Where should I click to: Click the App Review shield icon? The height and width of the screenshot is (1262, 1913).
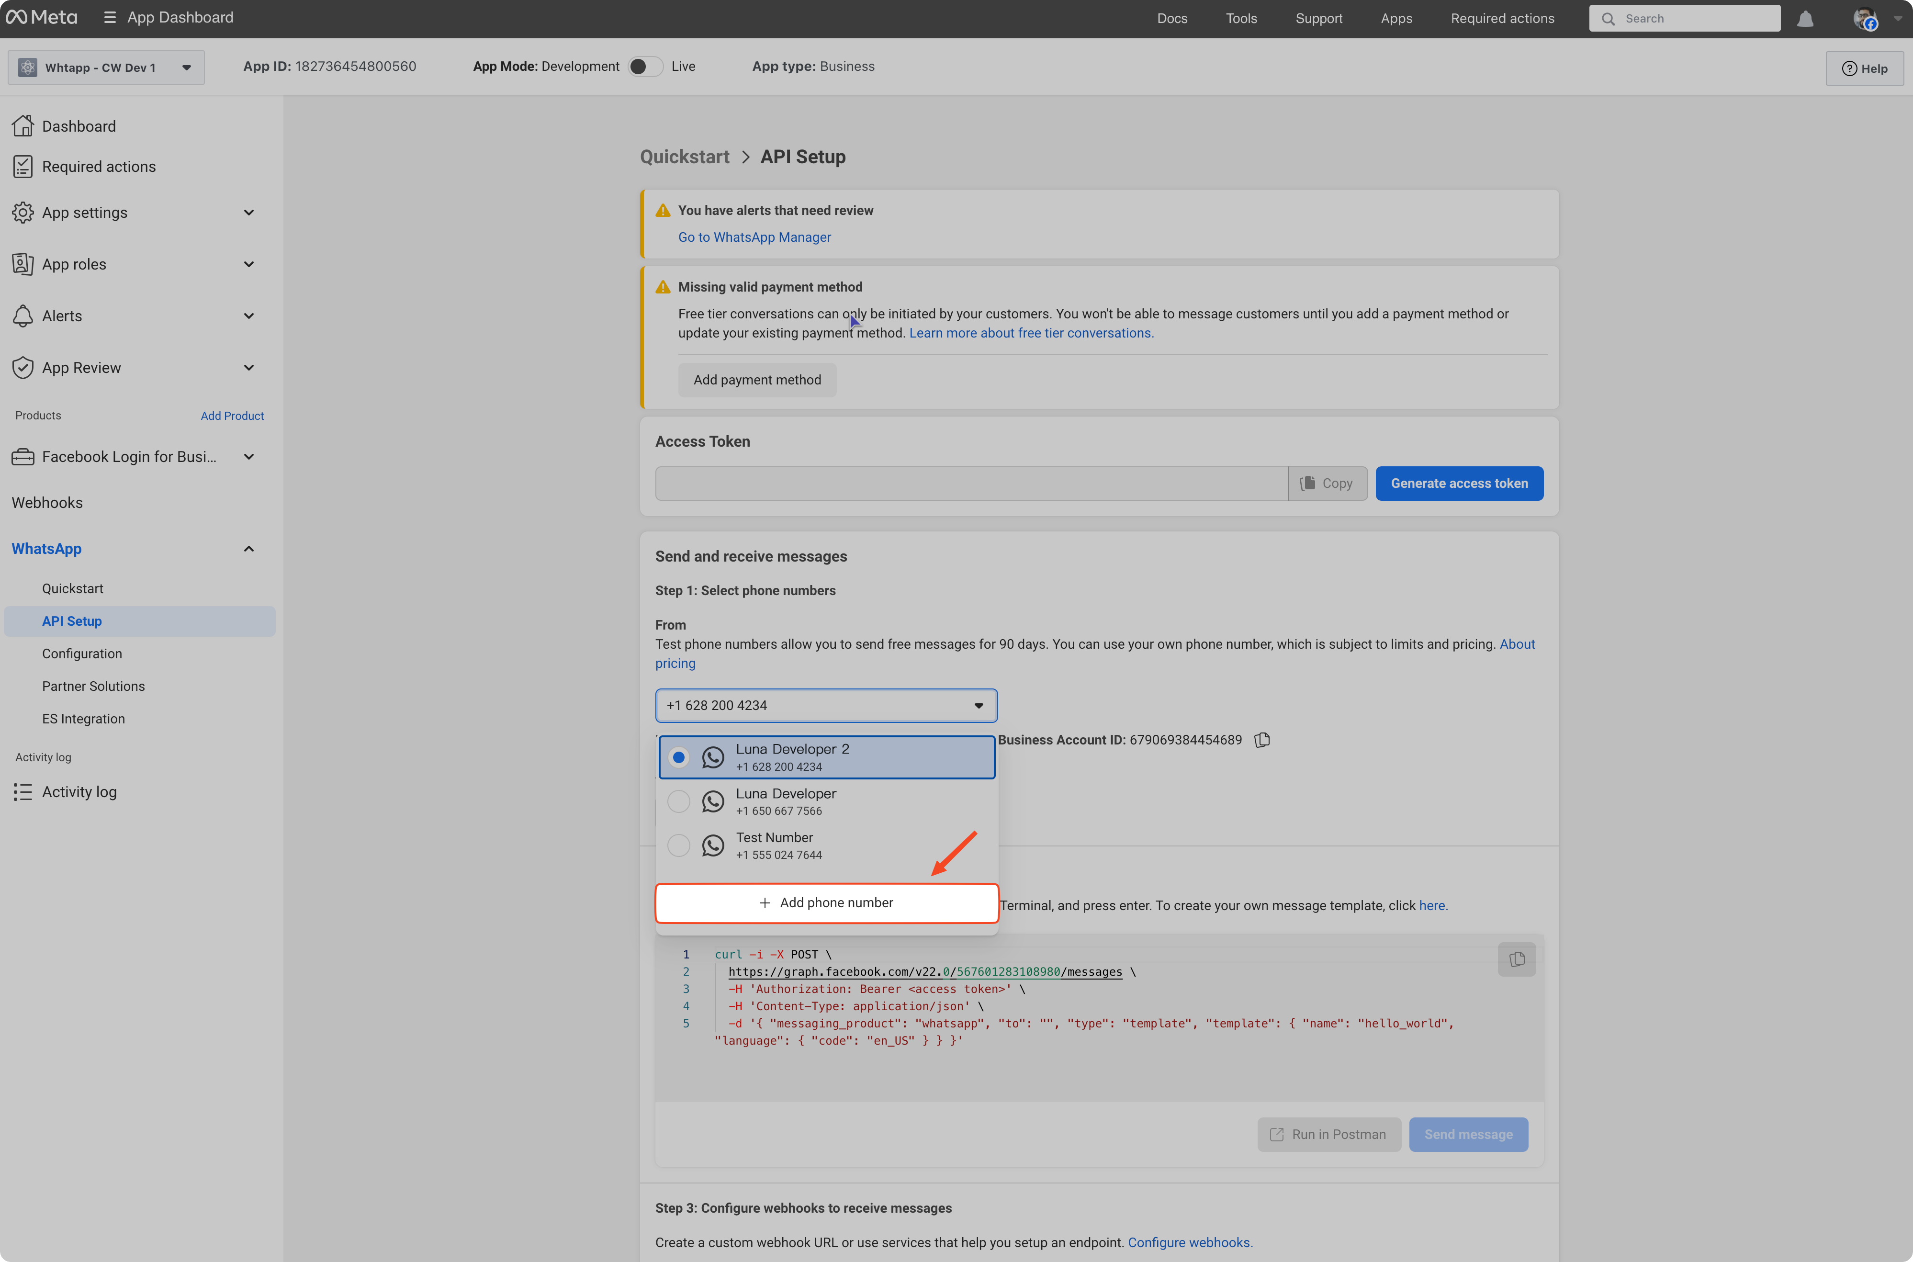(23, 368)
